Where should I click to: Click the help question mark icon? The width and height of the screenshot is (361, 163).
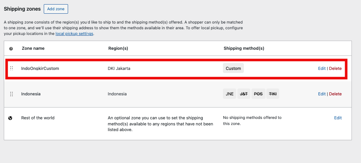pos(11,49)
